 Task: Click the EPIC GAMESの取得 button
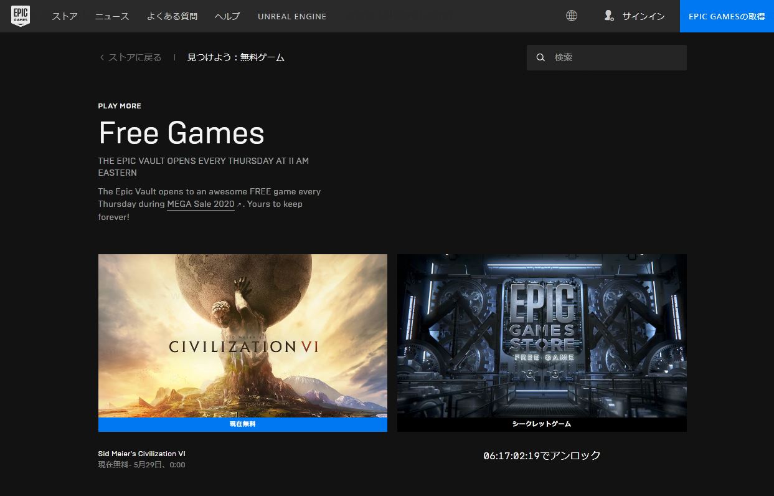tap(727, 16)
